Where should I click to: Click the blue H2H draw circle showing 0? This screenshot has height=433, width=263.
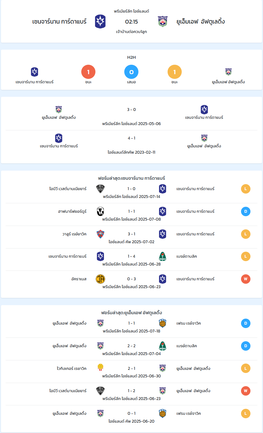[x=131, y=72]
